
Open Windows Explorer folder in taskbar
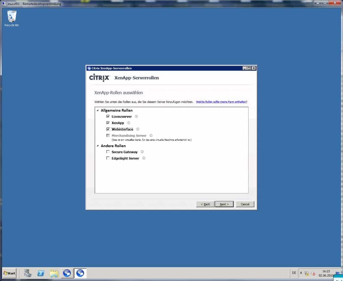click(x=54, y=273)
